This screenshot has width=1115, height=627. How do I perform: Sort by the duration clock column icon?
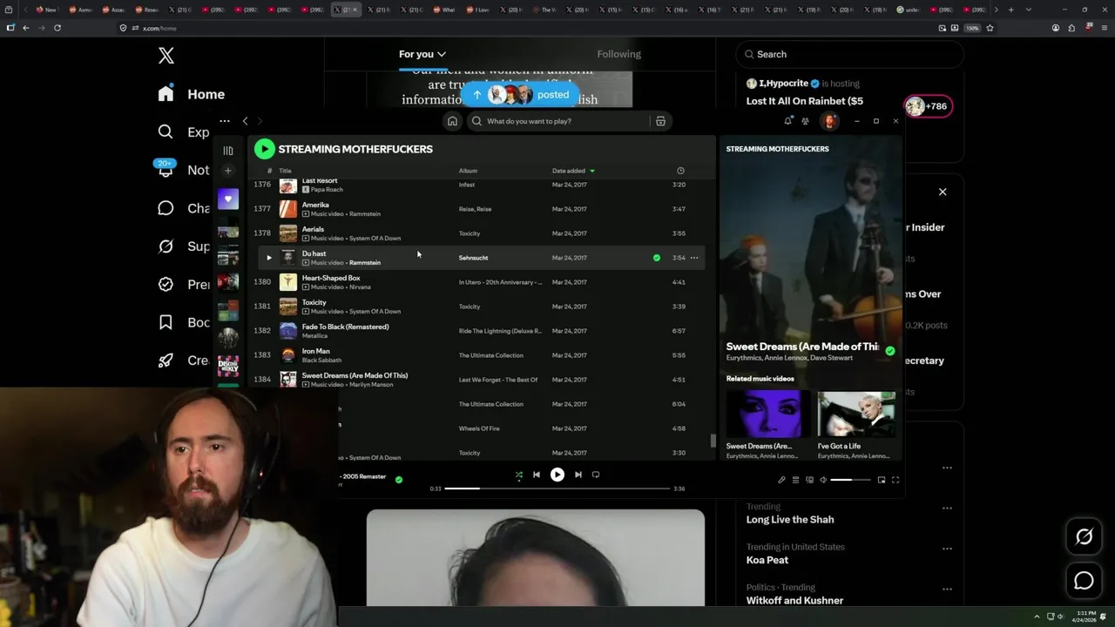(x=680, y=171)
